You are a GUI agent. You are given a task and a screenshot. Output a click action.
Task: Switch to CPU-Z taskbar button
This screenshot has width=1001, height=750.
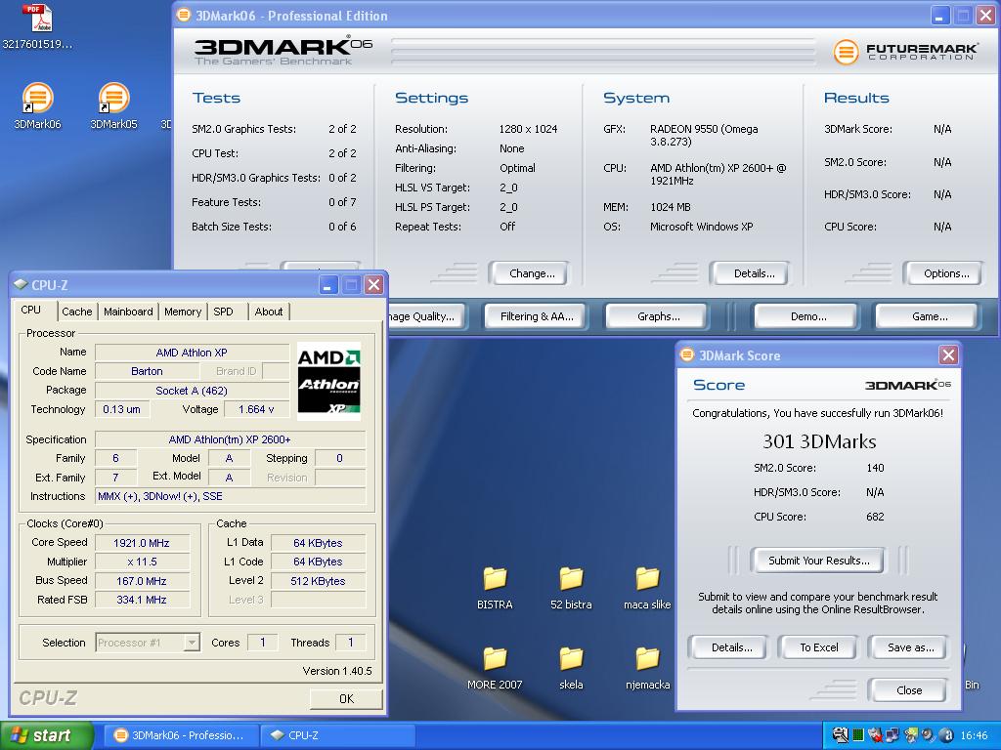(337, 735)
